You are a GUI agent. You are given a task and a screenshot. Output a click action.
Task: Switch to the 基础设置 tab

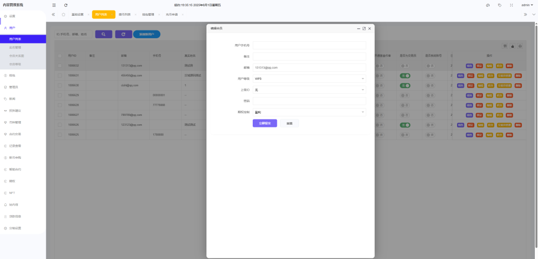pyautogui.click(x=77, y=15)
